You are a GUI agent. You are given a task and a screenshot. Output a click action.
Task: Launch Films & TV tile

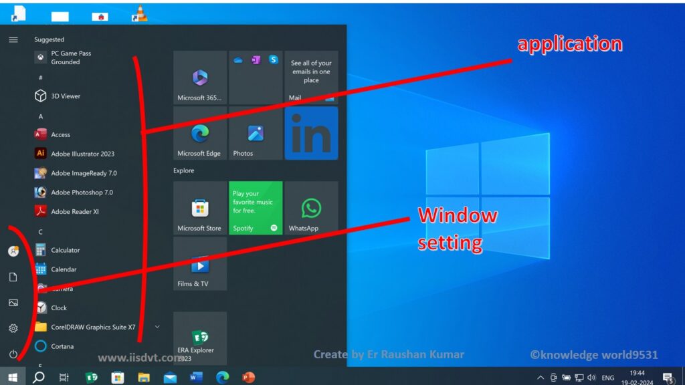tap(199, 265)
